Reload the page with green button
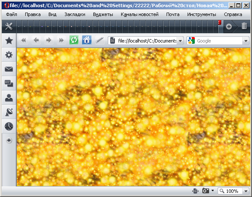 (74, 40)
